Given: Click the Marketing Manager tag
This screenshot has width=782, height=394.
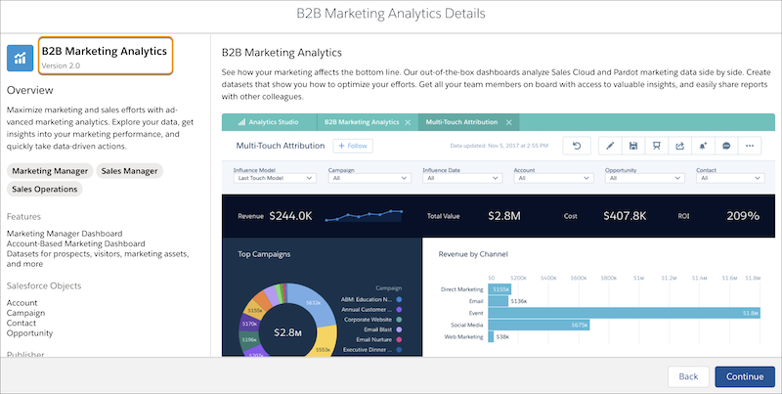Looking at the screenshot, I should click(x=50, y=171).
